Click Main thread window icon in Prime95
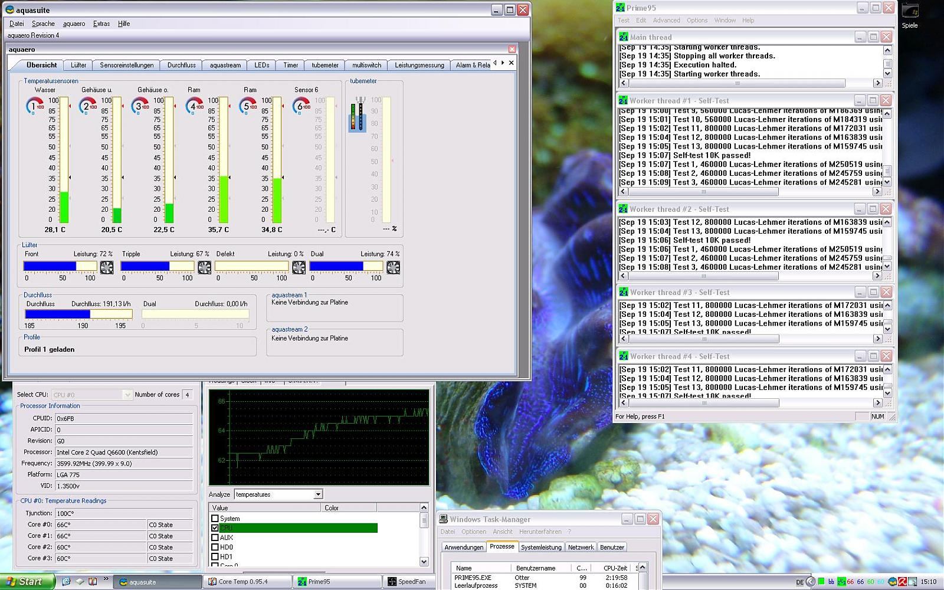 click(x=624, y=37)
